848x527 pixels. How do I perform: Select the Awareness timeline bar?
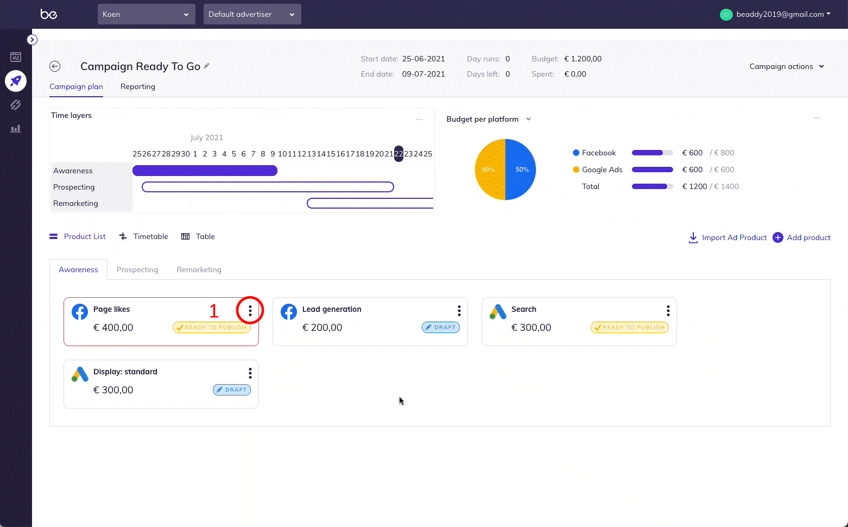(x=205, y=171)
